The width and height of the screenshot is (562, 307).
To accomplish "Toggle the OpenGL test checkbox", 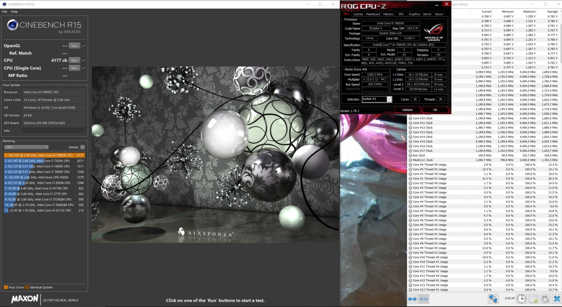I will point(83,46).
